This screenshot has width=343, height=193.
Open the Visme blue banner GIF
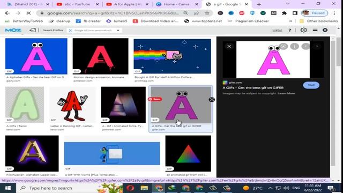[112, 153]
